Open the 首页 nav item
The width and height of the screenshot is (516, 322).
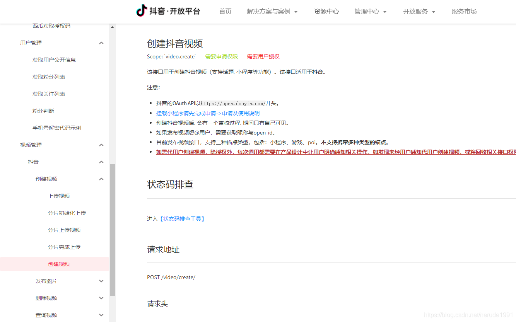coord(225,12)
